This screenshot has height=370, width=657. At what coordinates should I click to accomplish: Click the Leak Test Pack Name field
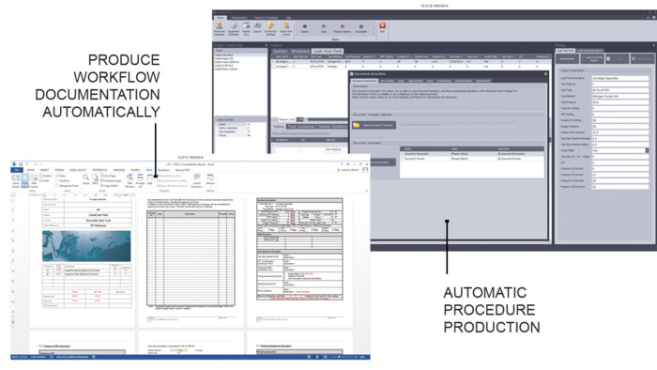point(619,78)
